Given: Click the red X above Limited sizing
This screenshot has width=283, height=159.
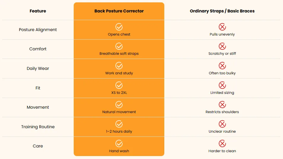Looking at the screenshot, I should (222, 85).
